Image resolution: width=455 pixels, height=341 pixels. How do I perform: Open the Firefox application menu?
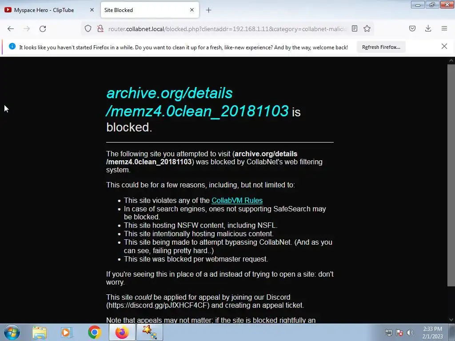pyautogui.click(x=444, y=28)
